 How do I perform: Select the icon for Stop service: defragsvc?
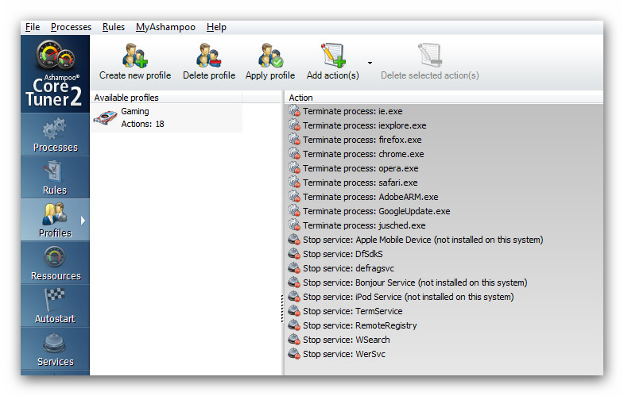[294, 268]
